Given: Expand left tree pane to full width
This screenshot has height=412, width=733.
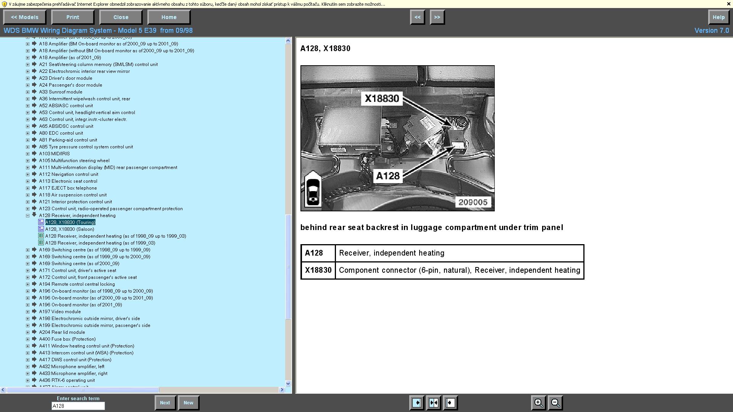Looking at the screenshot, I should [x=417, y=403].
